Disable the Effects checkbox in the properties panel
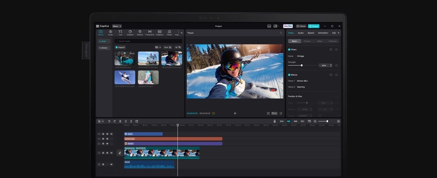The width and height of the screenshot is (437, 178). pos(289,75)
